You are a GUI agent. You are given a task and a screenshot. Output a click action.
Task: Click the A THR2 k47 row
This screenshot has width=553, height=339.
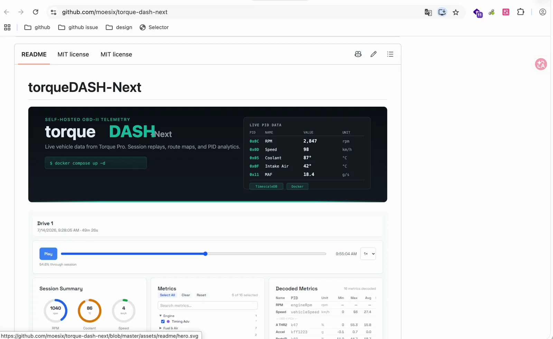point(326,325)
